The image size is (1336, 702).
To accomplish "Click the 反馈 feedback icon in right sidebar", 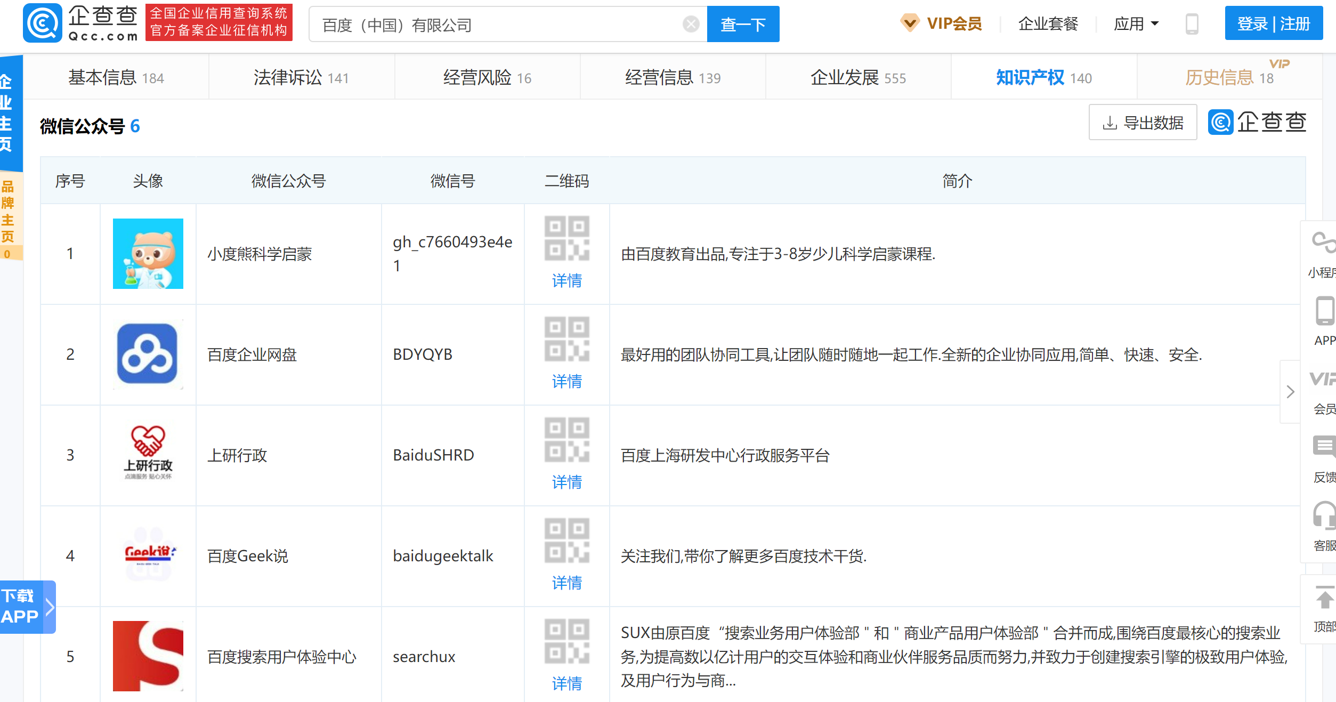I will [x=1324, y=446].
